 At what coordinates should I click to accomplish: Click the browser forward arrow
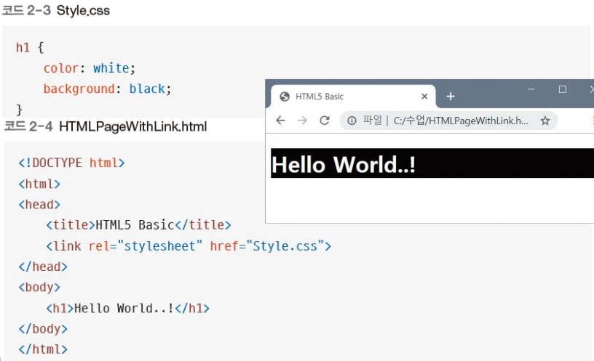pyautogui.click(x=302, y=121)
